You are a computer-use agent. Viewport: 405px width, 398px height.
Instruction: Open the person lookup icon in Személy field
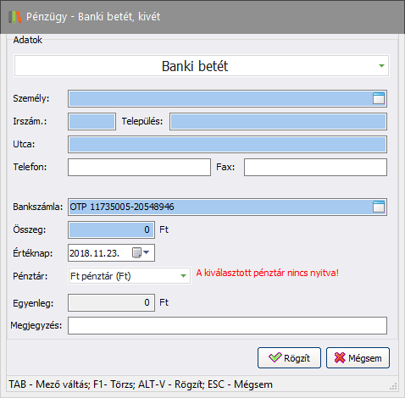click(379, 98)
